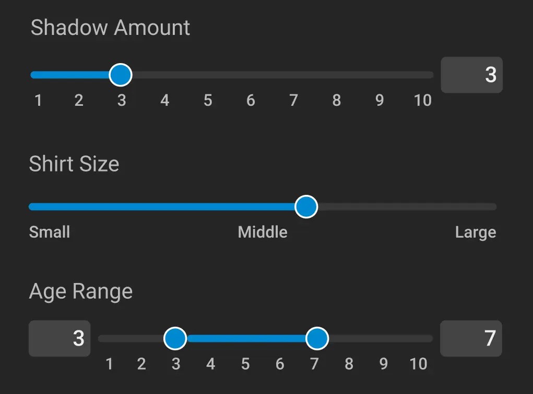533x394 pixels.
Task: Click the Shadow Amount title text
Action: (110, 27)
